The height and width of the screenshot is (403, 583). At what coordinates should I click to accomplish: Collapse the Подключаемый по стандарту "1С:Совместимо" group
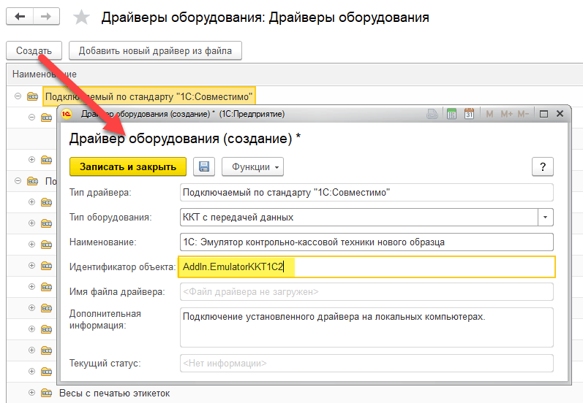click(x=18, y=96)
